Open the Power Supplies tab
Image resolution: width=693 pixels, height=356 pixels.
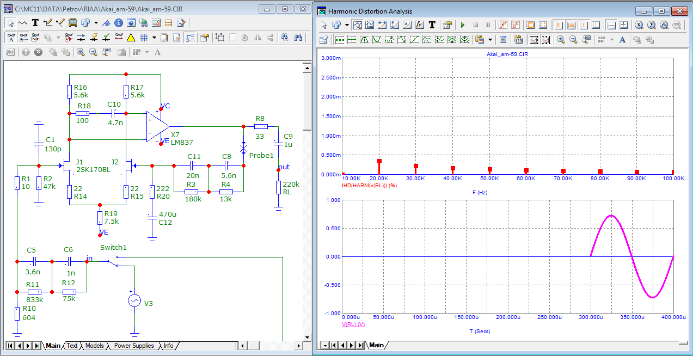[135, 346]
